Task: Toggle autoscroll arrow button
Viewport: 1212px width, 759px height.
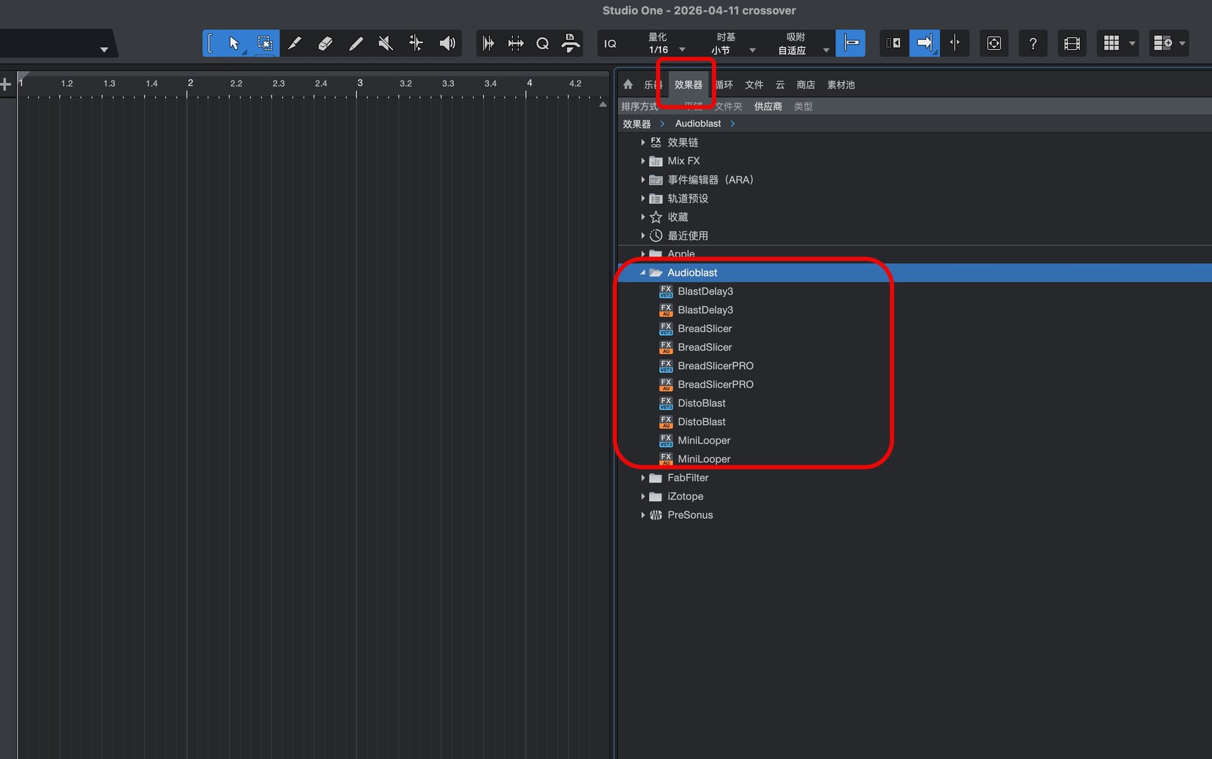Action: [924, 44]
